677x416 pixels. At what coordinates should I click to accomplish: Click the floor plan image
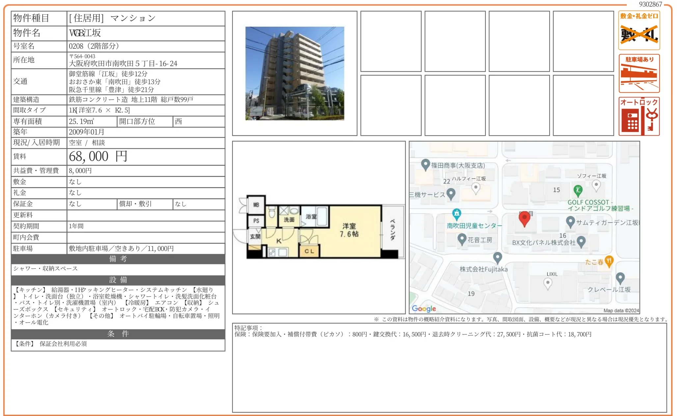[319, 227]
